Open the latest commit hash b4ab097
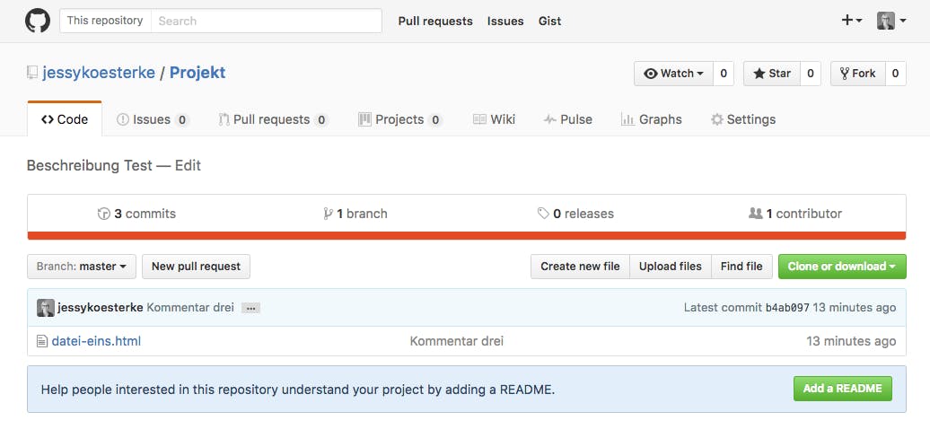930x438 pixels. click(787, 308)
